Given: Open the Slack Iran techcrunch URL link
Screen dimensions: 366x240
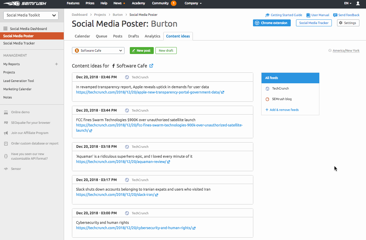Looking at the screenshot, I should click(x=115, y=195).
